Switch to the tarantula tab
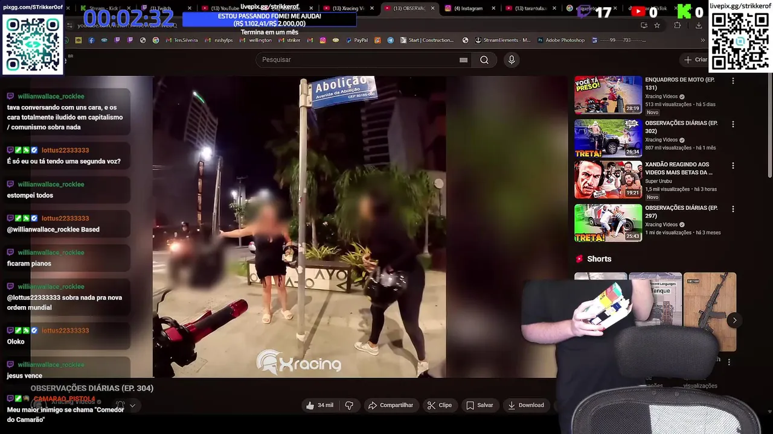This screenshot has height=434, width=773. pyautogui.click(x=530, y=8)
